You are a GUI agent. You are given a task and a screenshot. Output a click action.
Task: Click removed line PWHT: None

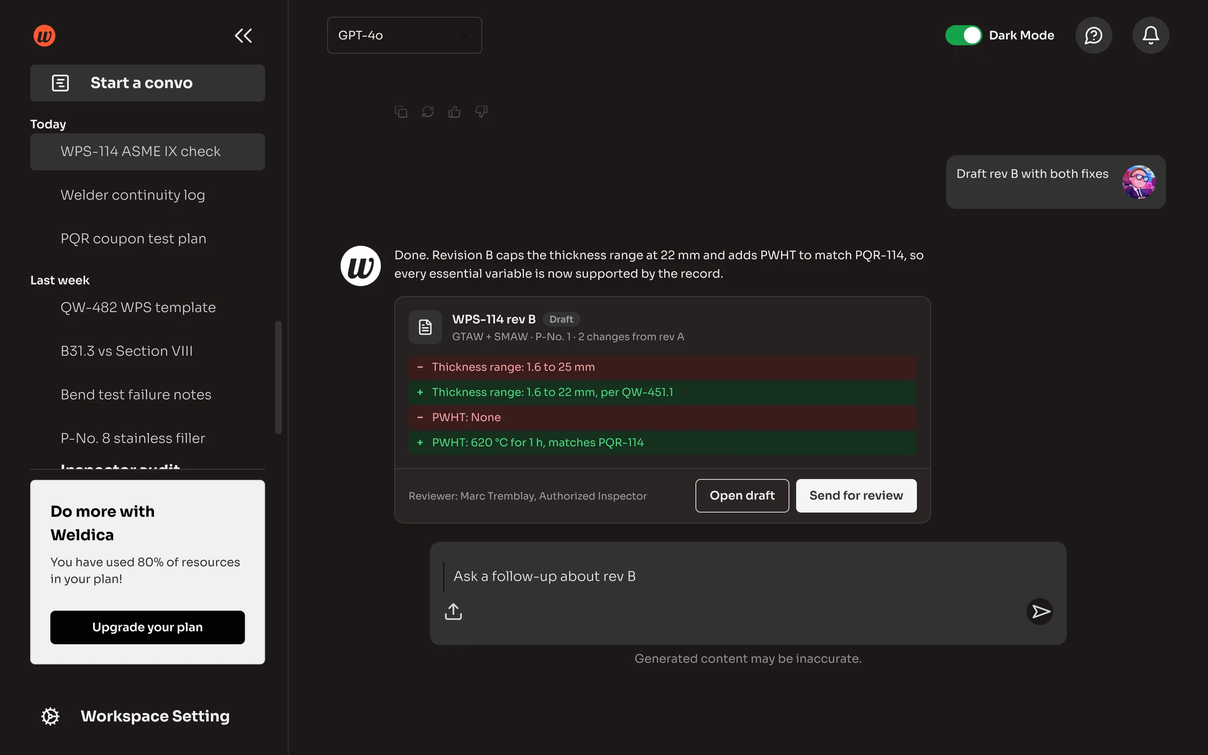pos(662,417)
